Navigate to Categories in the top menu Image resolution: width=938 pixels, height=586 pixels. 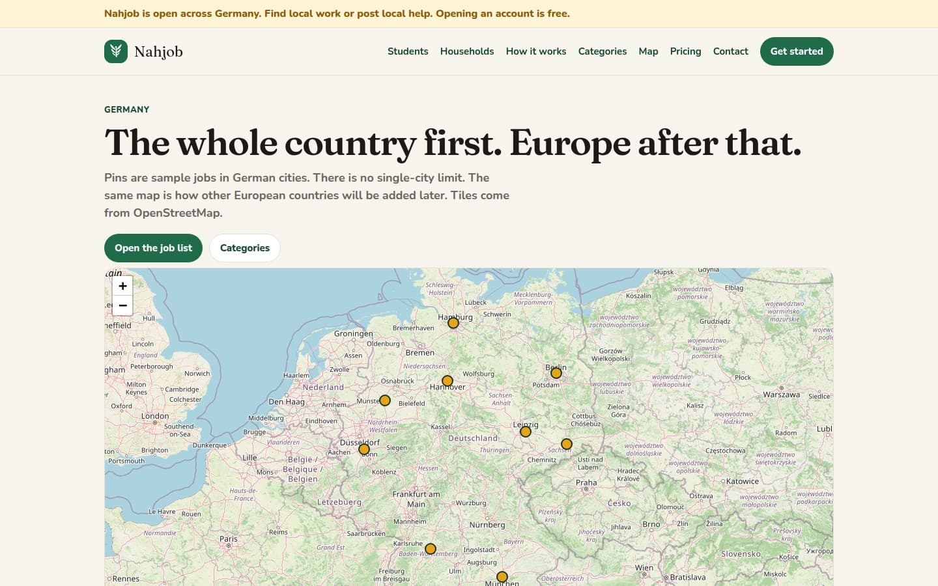(603, 51)
